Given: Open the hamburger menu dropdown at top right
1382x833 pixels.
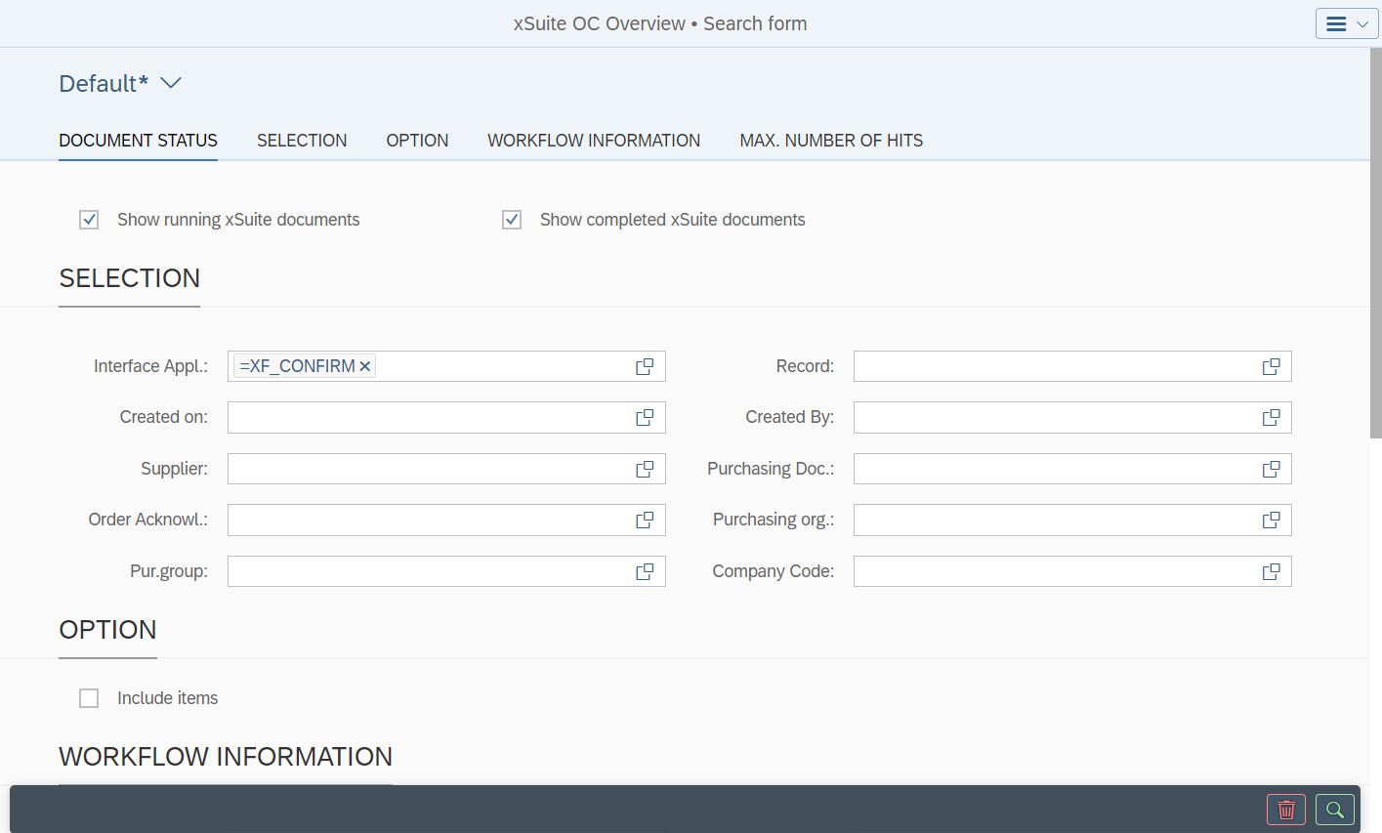Looking at the screenshot, I should pos(1346,23).
